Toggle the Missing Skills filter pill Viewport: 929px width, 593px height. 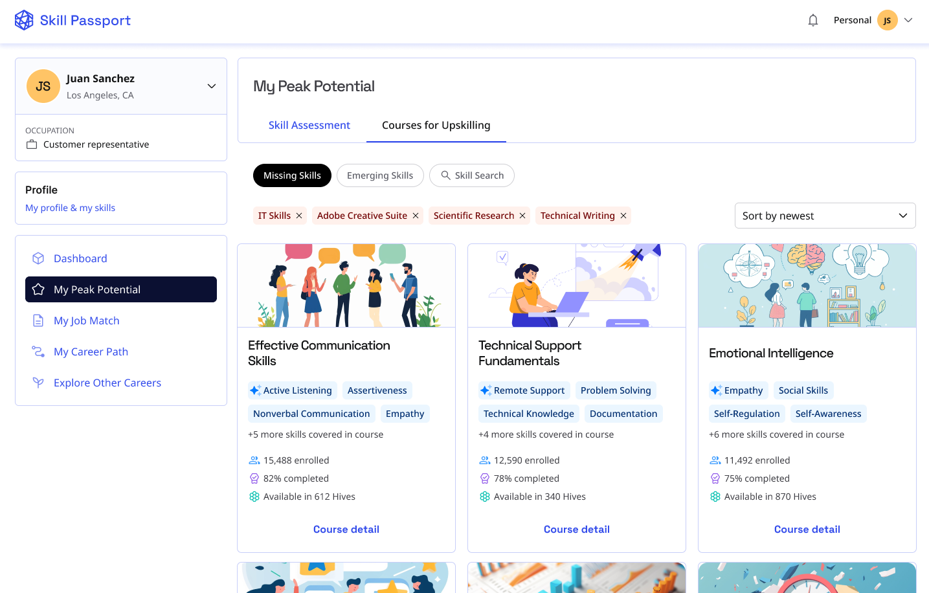click(292, 175)
